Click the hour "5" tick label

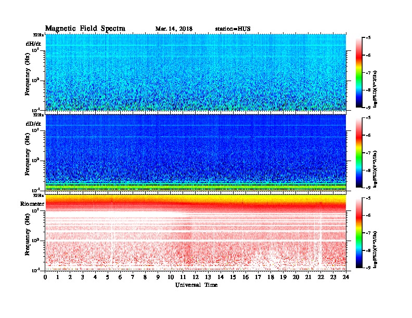click(x=108, y=277)
